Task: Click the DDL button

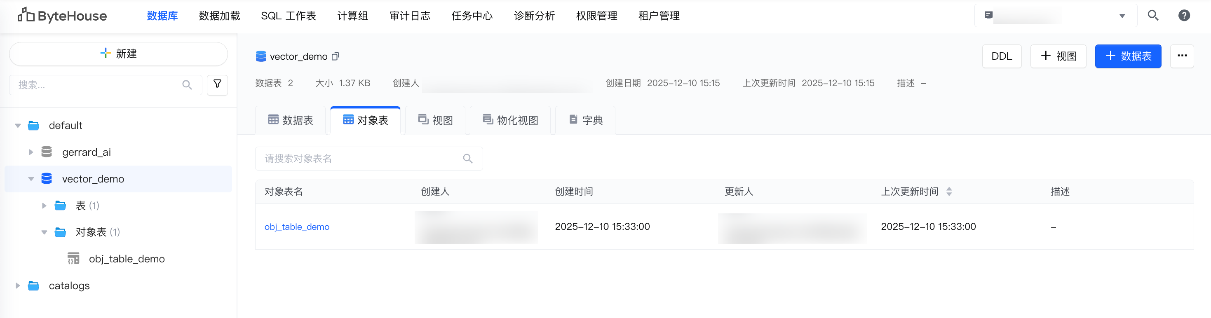Action: coord(1001,56)
